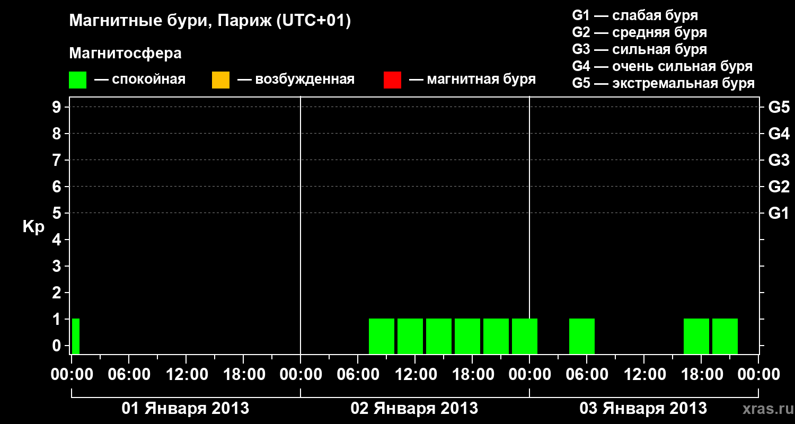The height and width of the screenshot is (424, 795).
Task: Click the title 'Магнитные бури, Париж (UTC+01)'
Action: (x=210, y=21)
